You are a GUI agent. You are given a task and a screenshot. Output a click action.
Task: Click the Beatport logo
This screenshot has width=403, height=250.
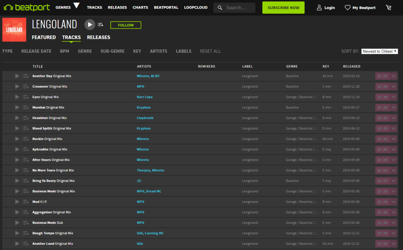pyautogui.click(x=27, y=7)
